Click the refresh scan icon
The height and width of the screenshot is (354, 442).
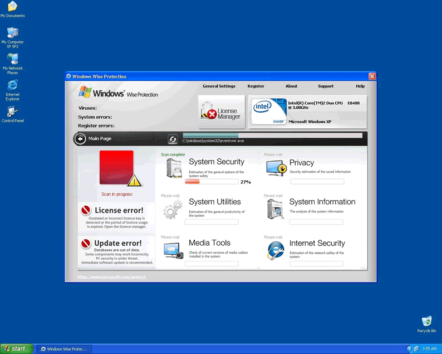[x=173, y=139]
